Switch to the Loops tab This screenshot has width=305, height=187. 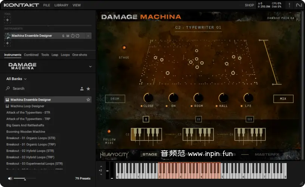pos(65,55)
